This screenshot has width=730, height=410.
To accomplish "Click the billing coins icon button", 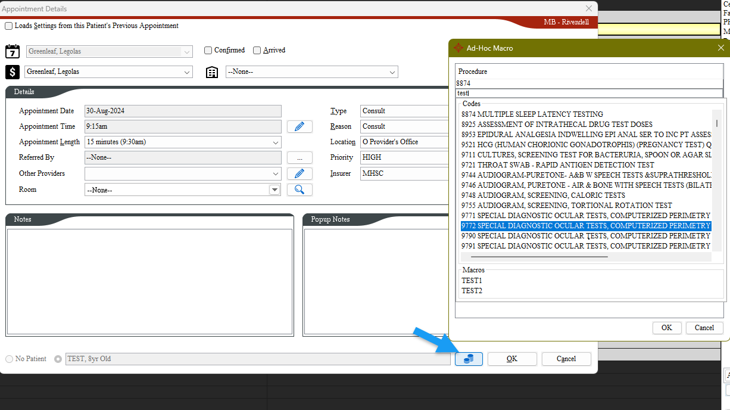I will [x=469, y=359].
